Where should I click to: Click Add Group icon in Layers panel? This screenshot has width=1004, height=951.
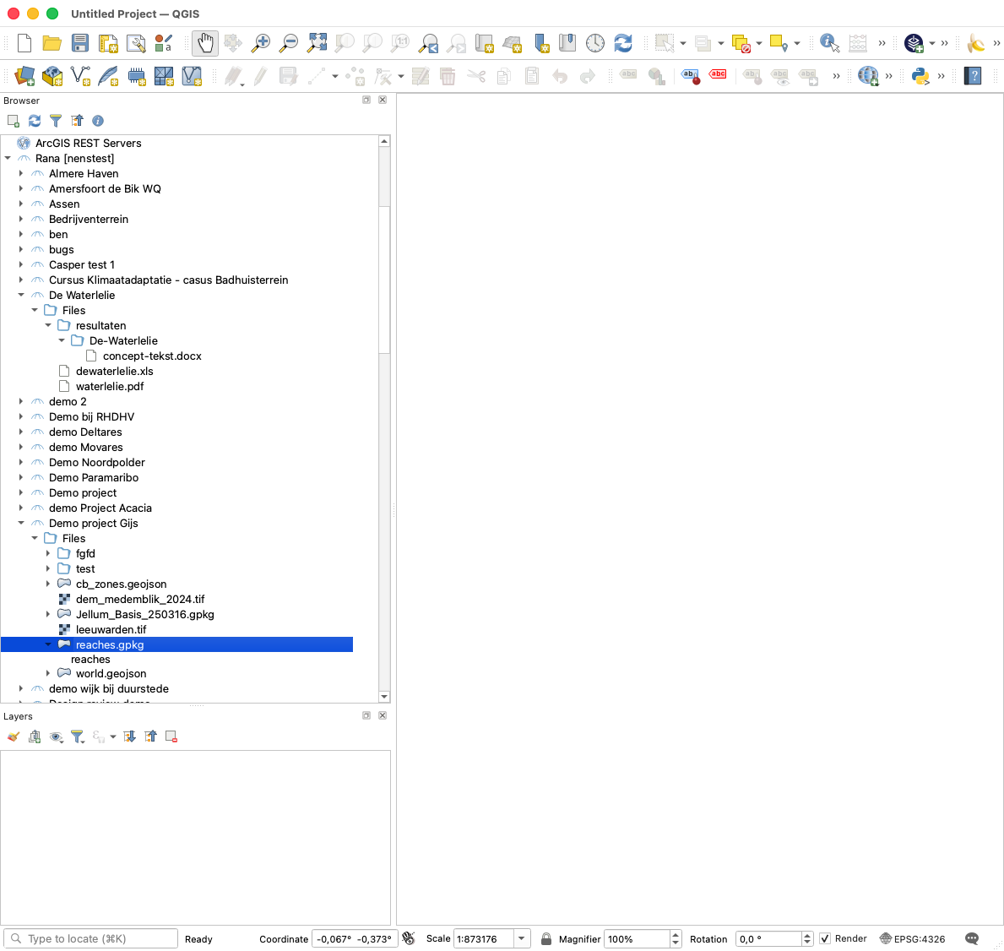[x=35, y=736]
